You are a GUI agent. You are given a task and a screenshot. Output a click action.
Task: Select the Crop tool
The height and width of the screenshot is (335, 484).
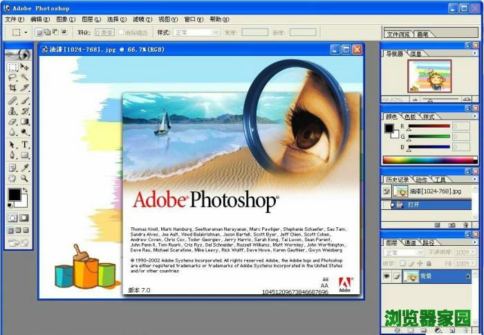[x=12, y=88]
